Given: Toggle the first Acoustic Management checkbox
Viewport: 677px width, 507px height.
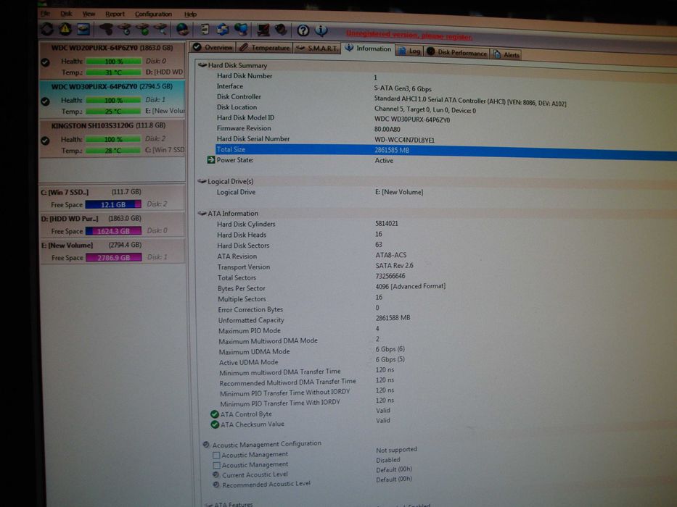Looking at the screenshot, I should click(216, 455).
